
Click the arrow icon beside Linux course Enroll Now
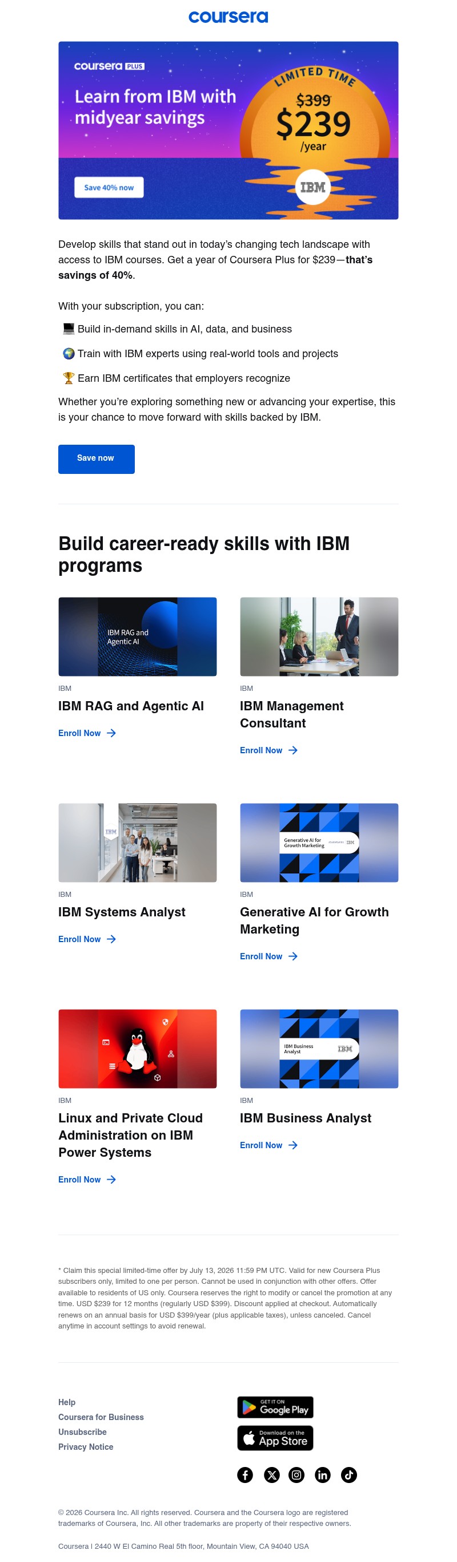pos(111,1180)
